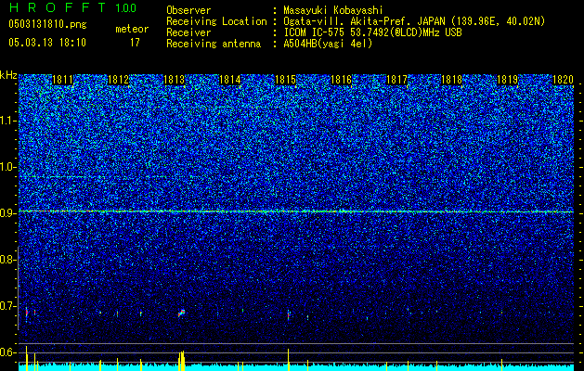Click the bright meteor echo near 1813

(x=181, y=313)
